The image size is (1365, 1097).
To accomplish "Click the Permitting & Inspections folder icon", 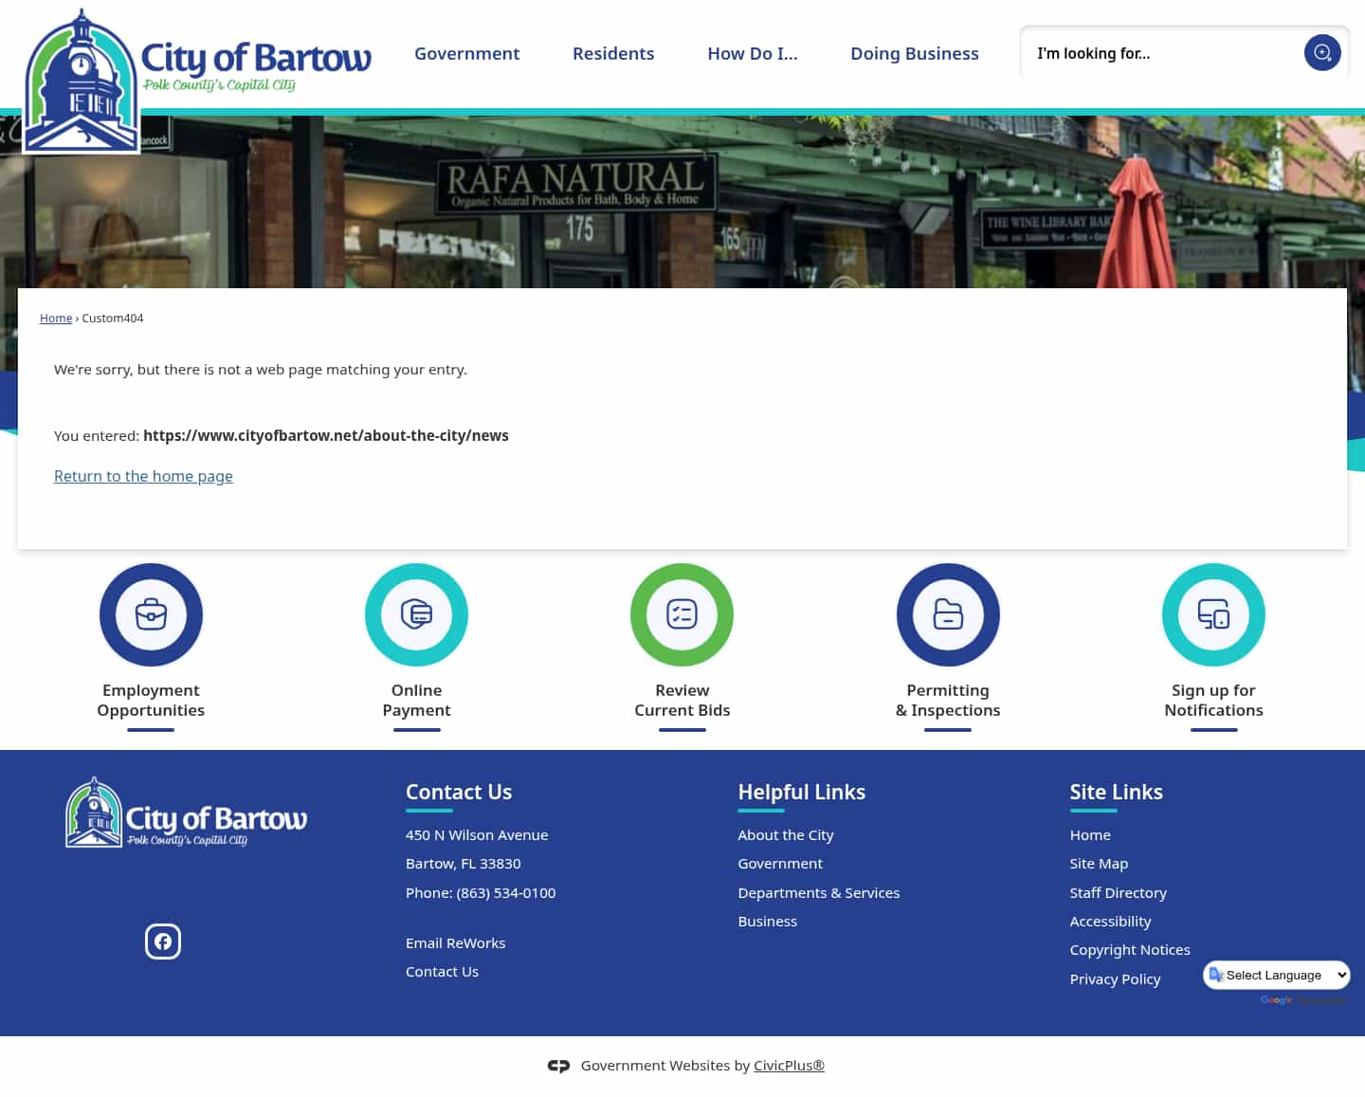I will 948,614.
